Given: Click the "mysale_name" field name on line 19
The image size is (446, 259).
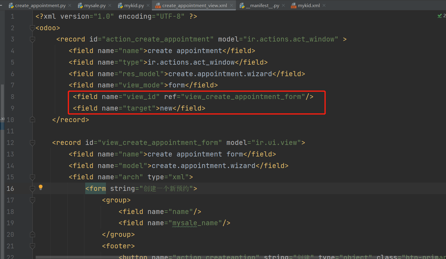Looking at the screenshot, I should [x=195, y=223].
